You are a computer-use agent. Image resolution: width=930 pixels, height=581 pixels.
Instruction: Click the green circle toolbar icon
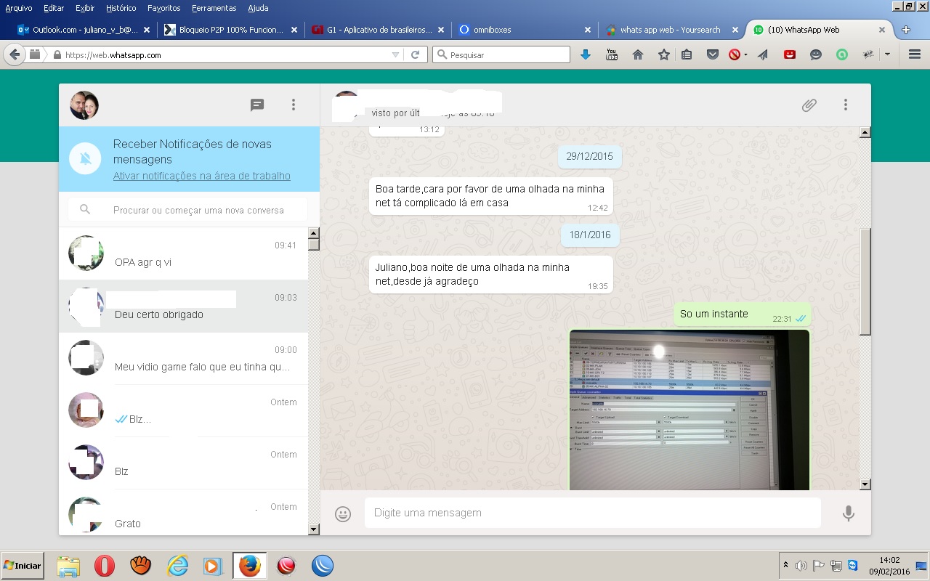(x=842, y=54)
